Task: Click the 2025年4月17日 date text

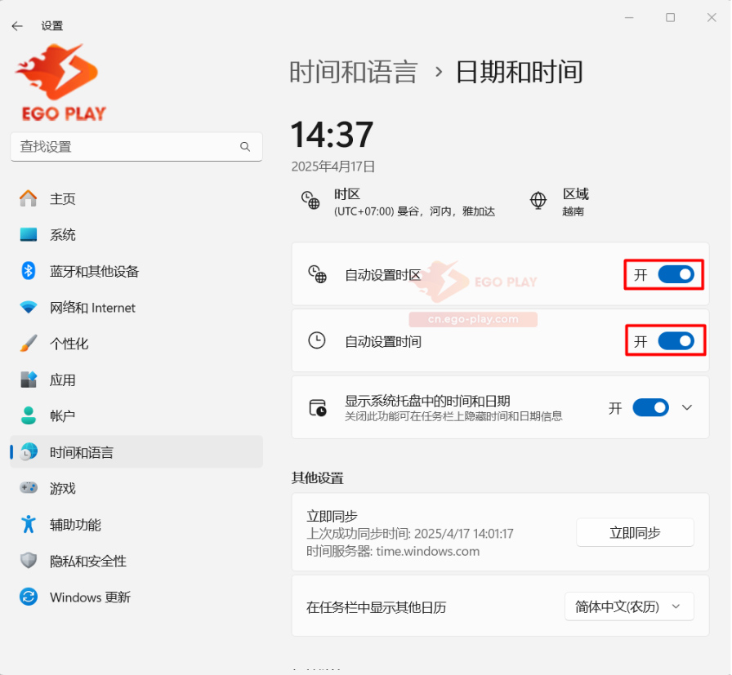Action: 333,167
